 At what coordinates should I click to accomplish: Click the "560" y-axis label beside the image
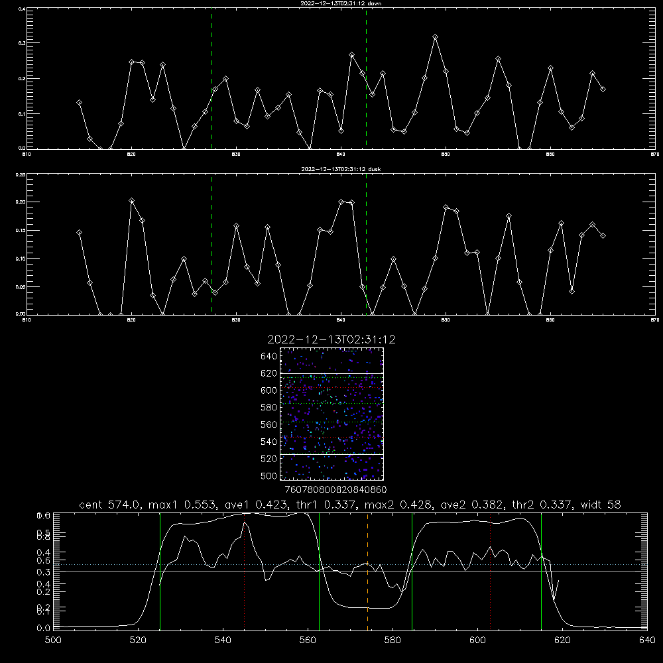[x=269, y=424]
